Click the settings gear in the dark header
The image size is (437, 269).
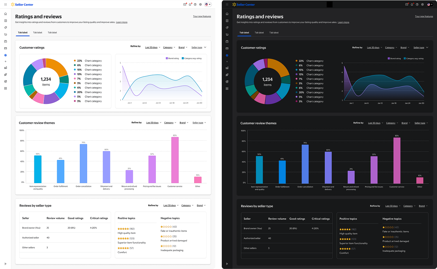422,5
